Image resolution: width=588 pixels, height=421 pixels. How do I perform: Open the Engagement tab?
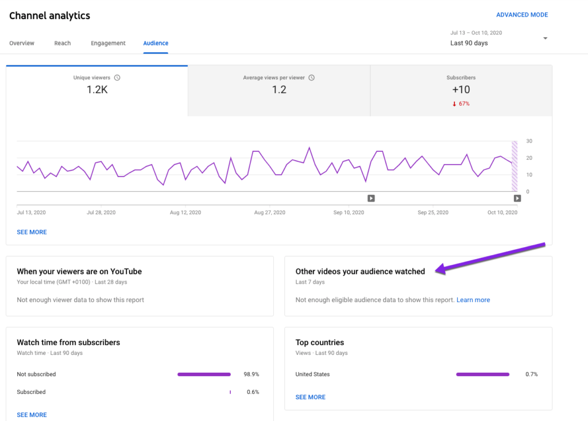tap(108, 43)
